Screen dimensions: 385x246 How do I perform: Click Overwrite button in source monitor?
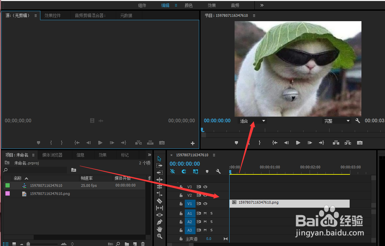click(150, 143)
